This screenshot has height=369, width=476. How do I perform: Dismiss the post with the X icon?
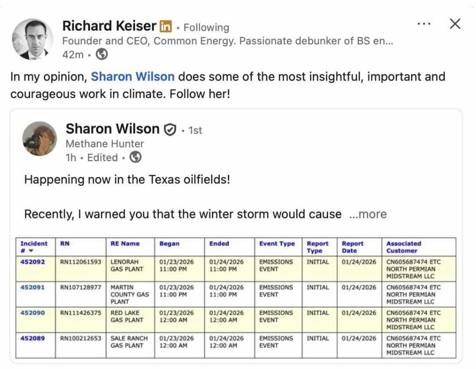[x=454, y=24]
